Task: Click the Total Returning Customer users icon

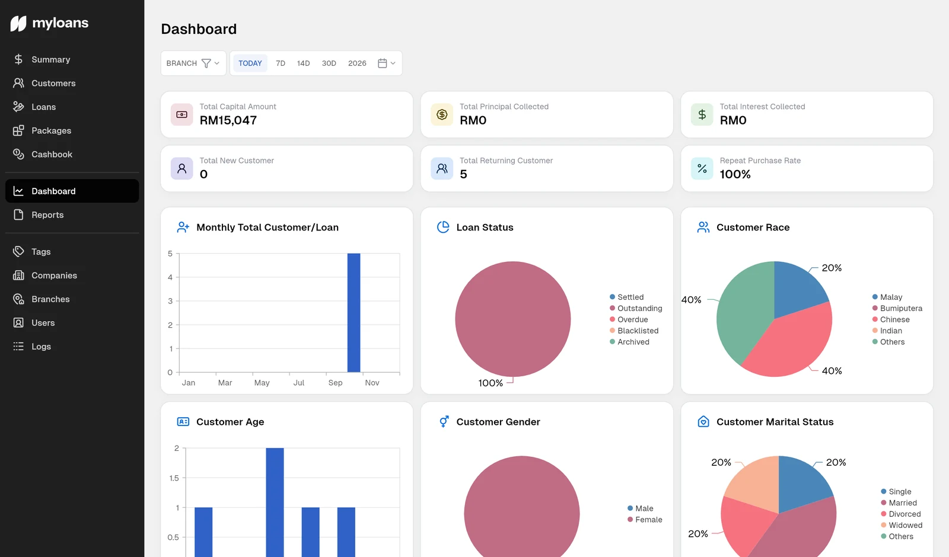Action: 442,168
